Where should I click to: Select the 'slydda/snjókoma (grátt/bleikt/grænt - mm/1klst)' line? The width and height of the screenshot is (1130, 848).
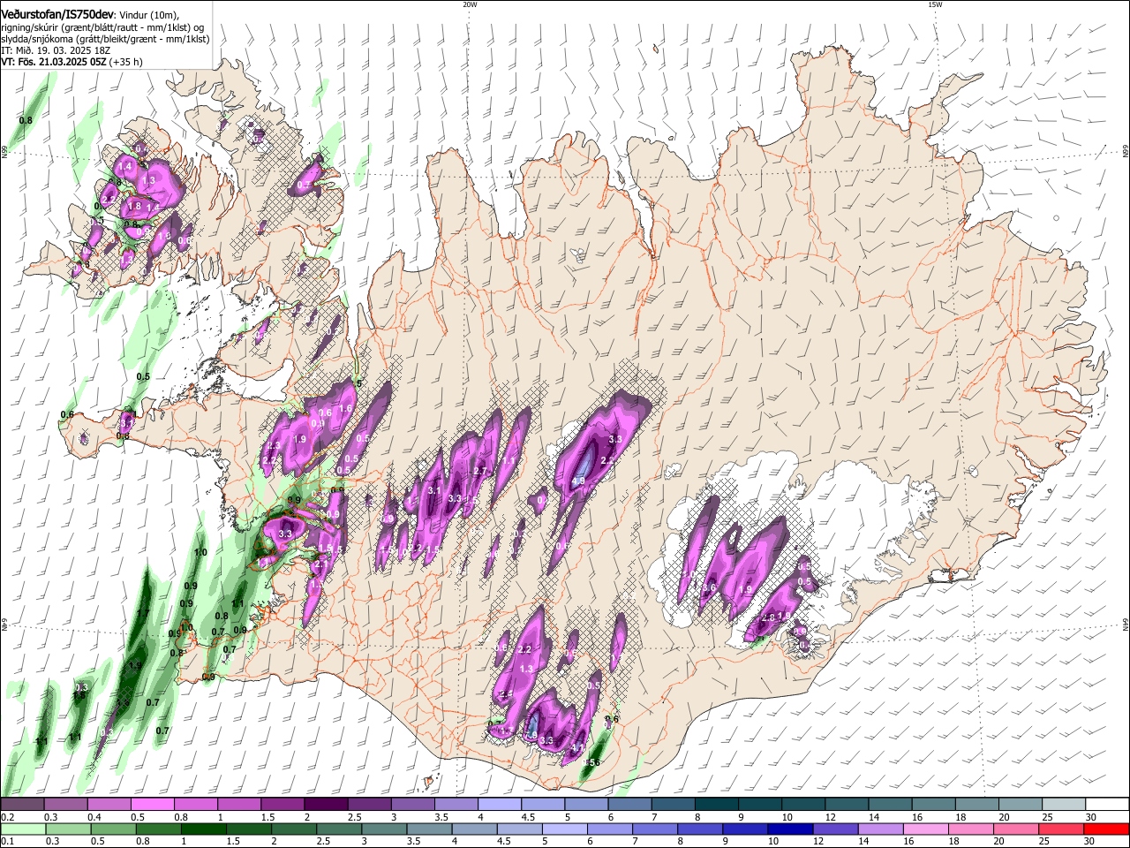tap(105, 39)
